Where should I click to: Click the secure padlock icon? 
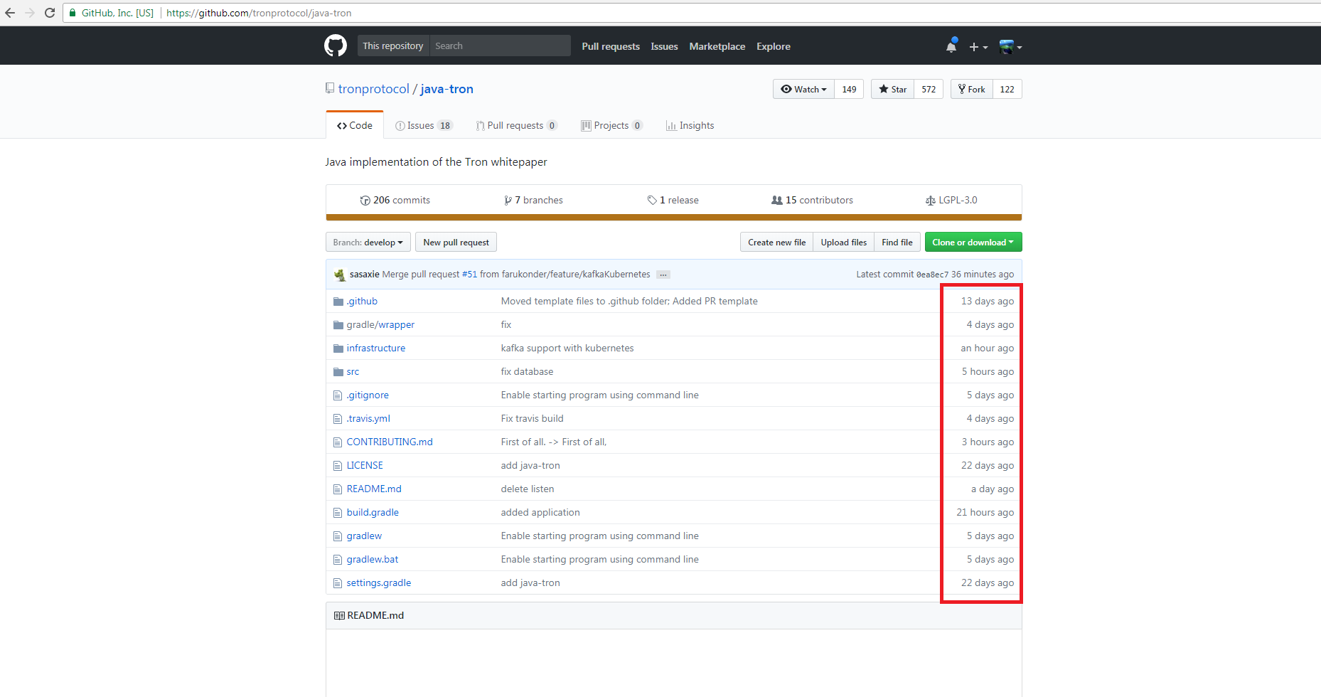73,13
